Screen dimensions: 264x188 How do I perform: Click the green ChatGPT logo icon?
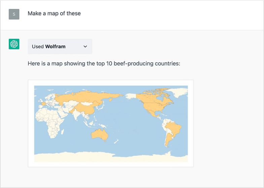pyautogui.click(x=14, y=44)
